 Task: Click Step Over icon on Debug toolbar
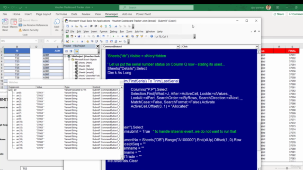coord(97,41)
